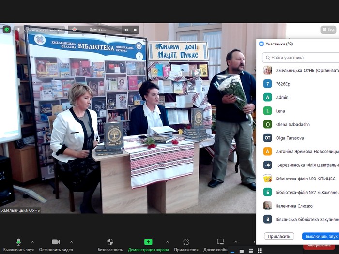Select participant name 'Lena'

click(x=280, y=111)
